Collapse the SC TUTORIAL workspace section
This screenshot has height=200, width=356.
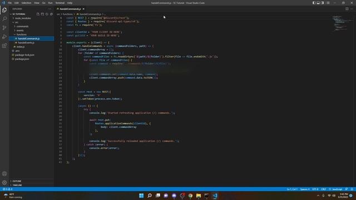[x=18, y=14]
